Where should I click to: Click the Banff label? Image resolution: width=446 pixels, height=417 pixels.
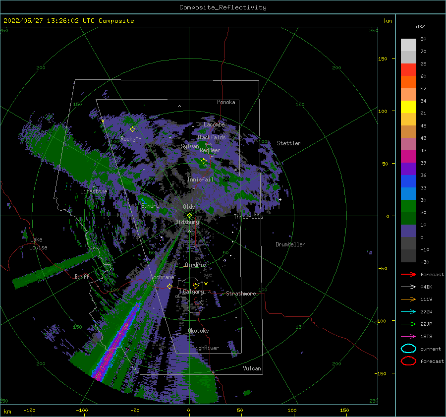coord(82,276)
